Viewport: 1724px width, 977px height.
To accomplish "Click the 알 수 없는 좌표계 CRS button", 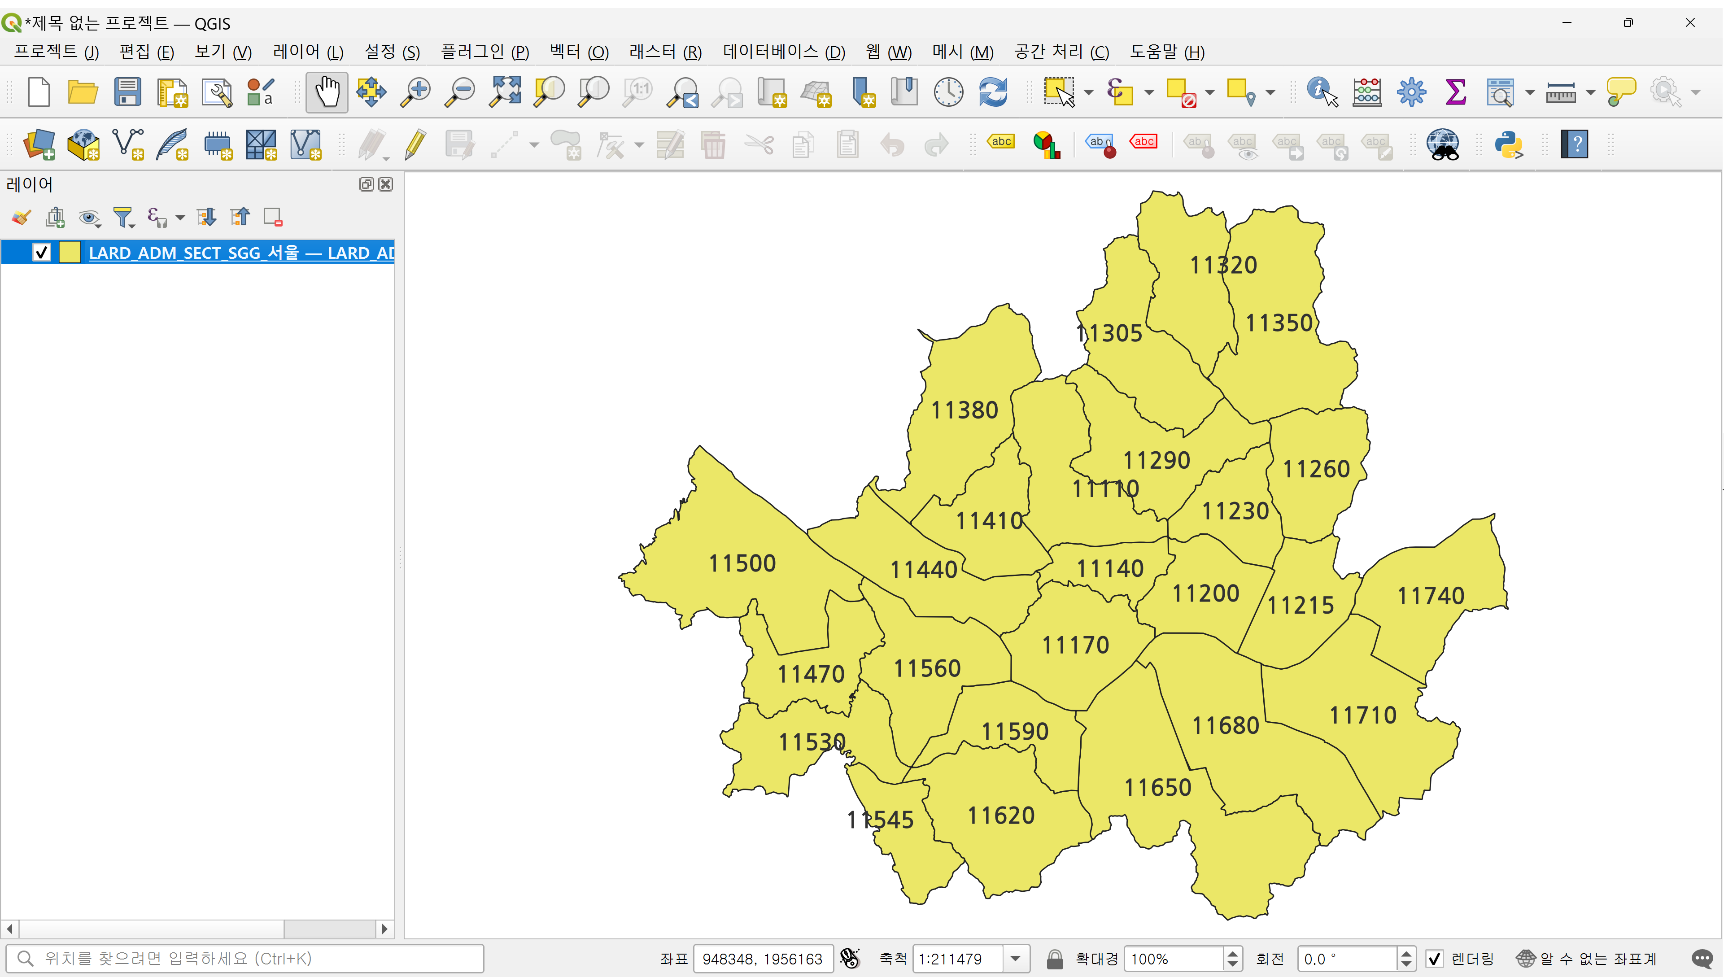I will tap(1587, 959).
